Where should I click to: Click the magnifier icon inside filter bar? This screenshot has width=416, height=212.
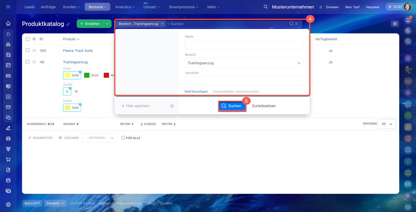point(292,24)
